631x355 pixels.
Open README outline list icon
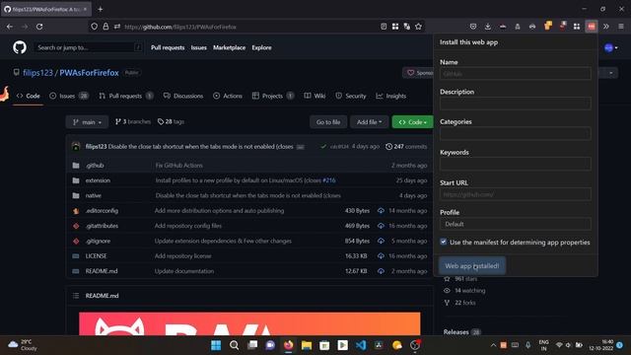pyautogui.click(x=76, y=296)
